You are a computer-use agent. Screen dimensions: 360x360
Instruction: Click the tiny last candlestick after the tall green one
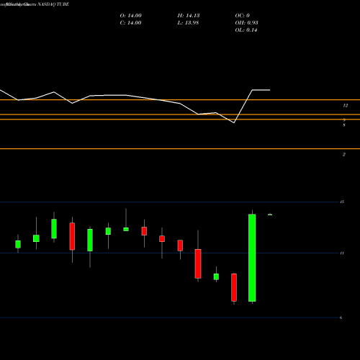coord(270,215)
